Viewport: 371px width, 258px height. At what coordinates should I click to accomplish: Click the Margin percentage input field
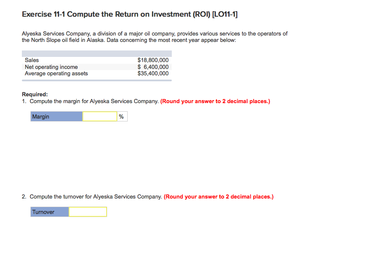tap(99, 116)
